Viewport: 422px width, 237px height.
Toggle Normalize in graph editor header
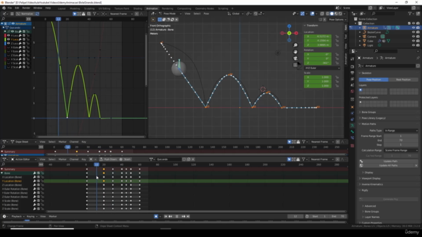(x=25, y=14)
